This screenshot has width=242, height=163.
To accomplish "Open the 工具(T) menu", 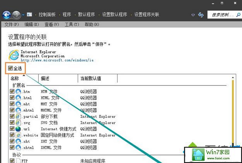I will point(72,24).
